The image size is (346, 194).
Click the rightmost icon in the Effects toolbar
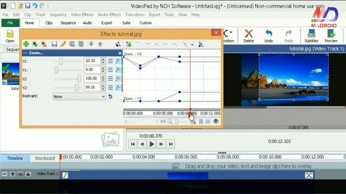click(201, 44)
